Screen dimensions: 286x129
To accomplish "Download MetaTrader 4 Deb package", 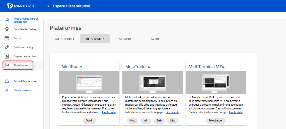I will pos(159,121).
